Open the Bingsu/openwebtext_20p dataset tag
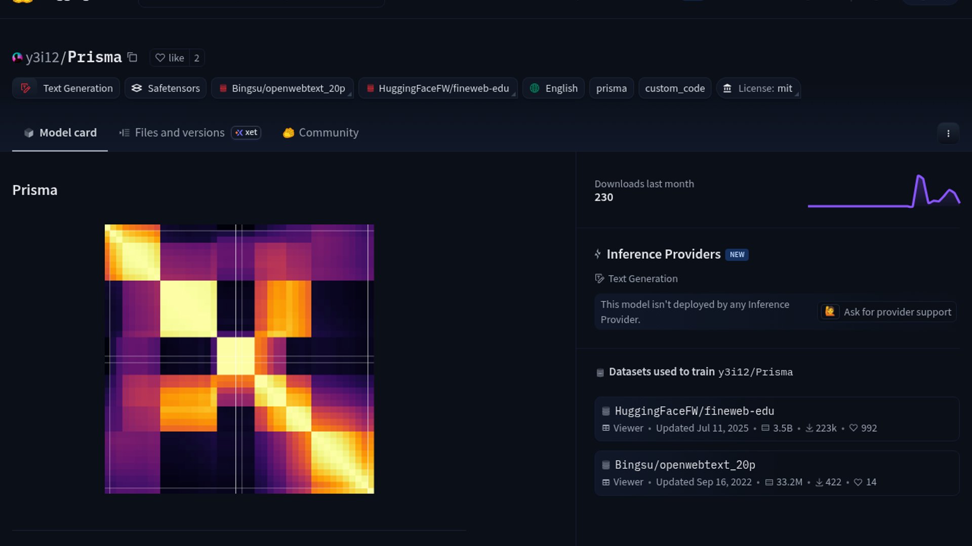The height and width of the screenshot is (546, 972). click(282, 88)
